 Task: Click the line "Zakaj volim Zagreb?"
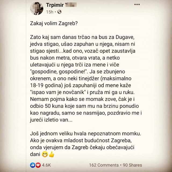(54, 24)
